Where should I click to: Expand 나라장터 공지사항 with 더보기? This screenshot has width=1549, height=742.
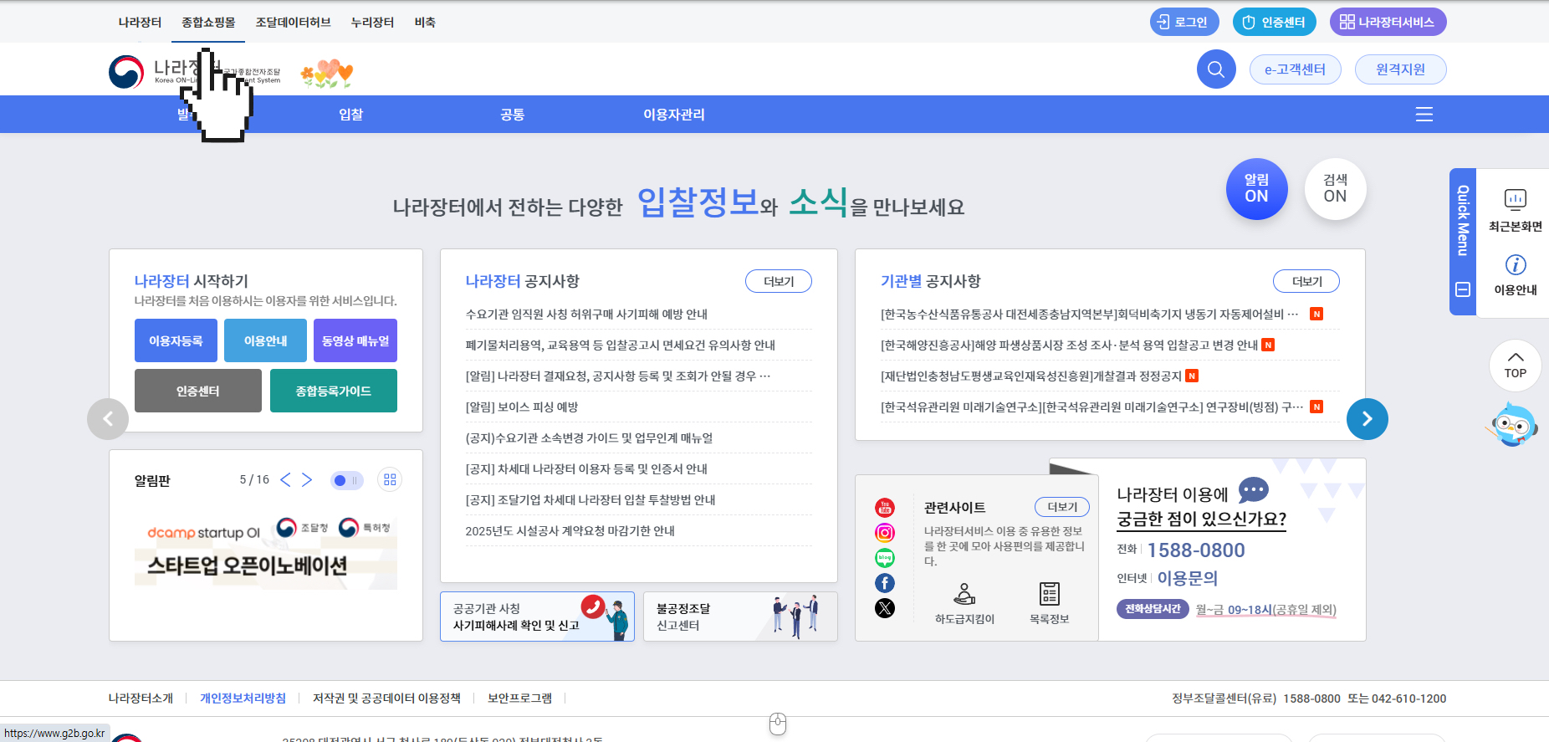[779, 281]
